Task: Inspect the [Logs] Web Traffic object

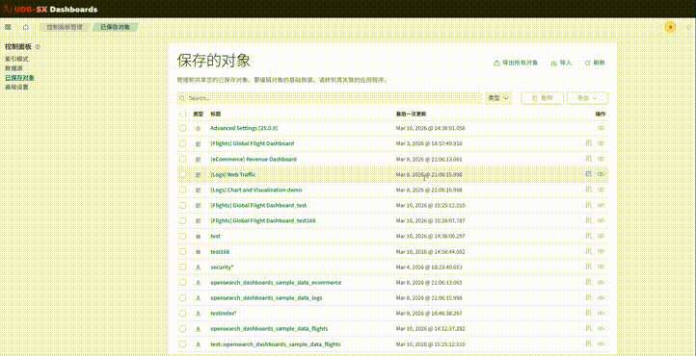Action: pyautogui.click(x=589, y=174)
